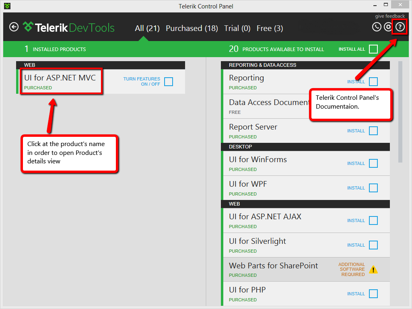The height and width of the screenshot is (309, 412).
Task: Click the product list vertical scrollbar
Action: (x=400, y=112)
